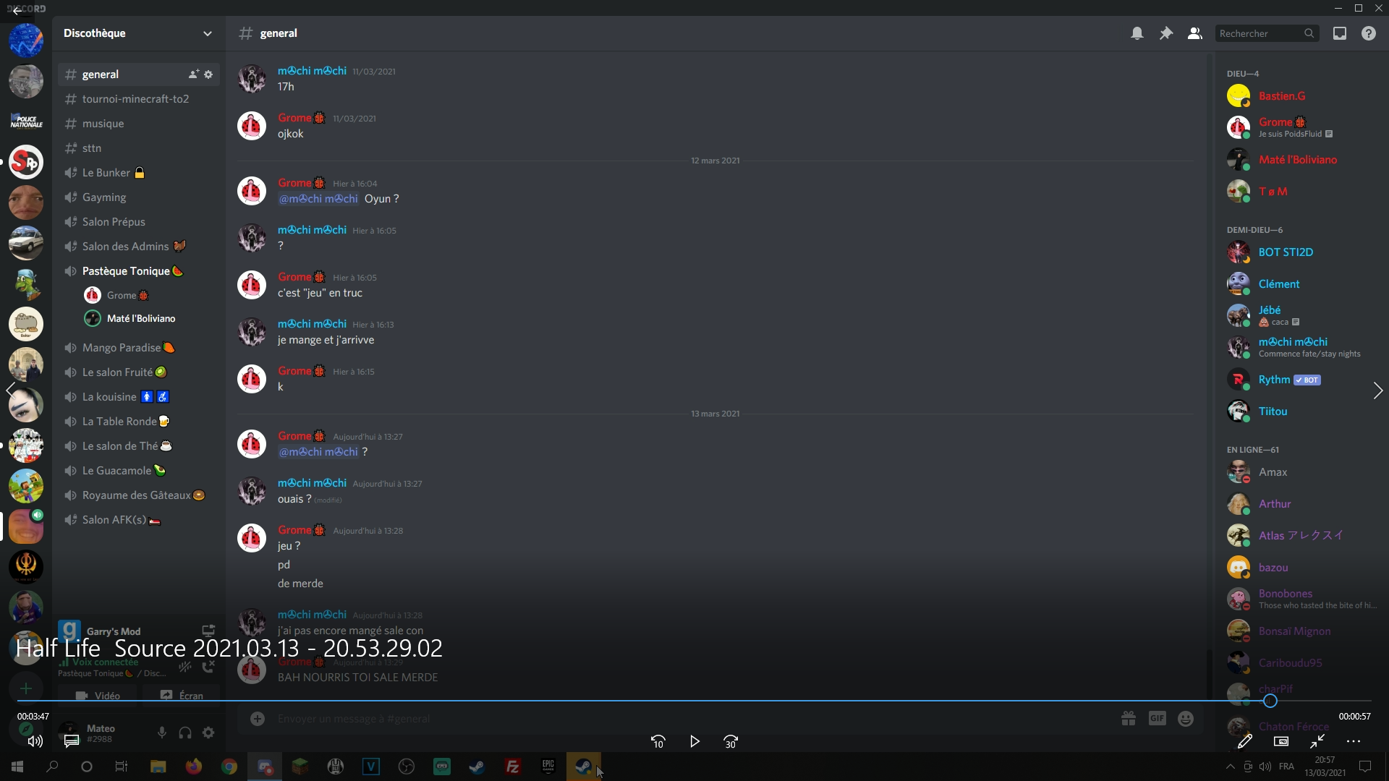
Task: Open FileZilla from the taskbar
Action: pos(512,767)
